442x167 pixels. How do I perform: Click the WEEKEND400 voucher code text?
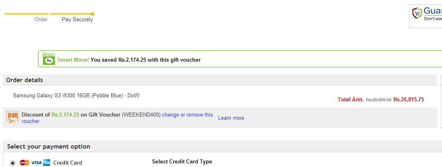(141, 115)
